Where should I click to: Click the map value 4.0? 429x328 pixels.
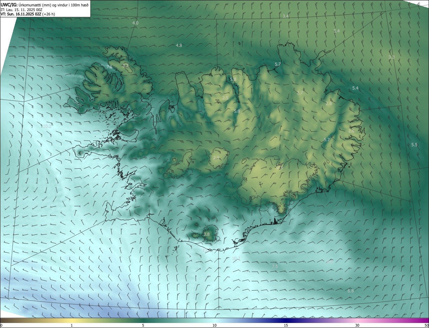(x=135, y=23)
